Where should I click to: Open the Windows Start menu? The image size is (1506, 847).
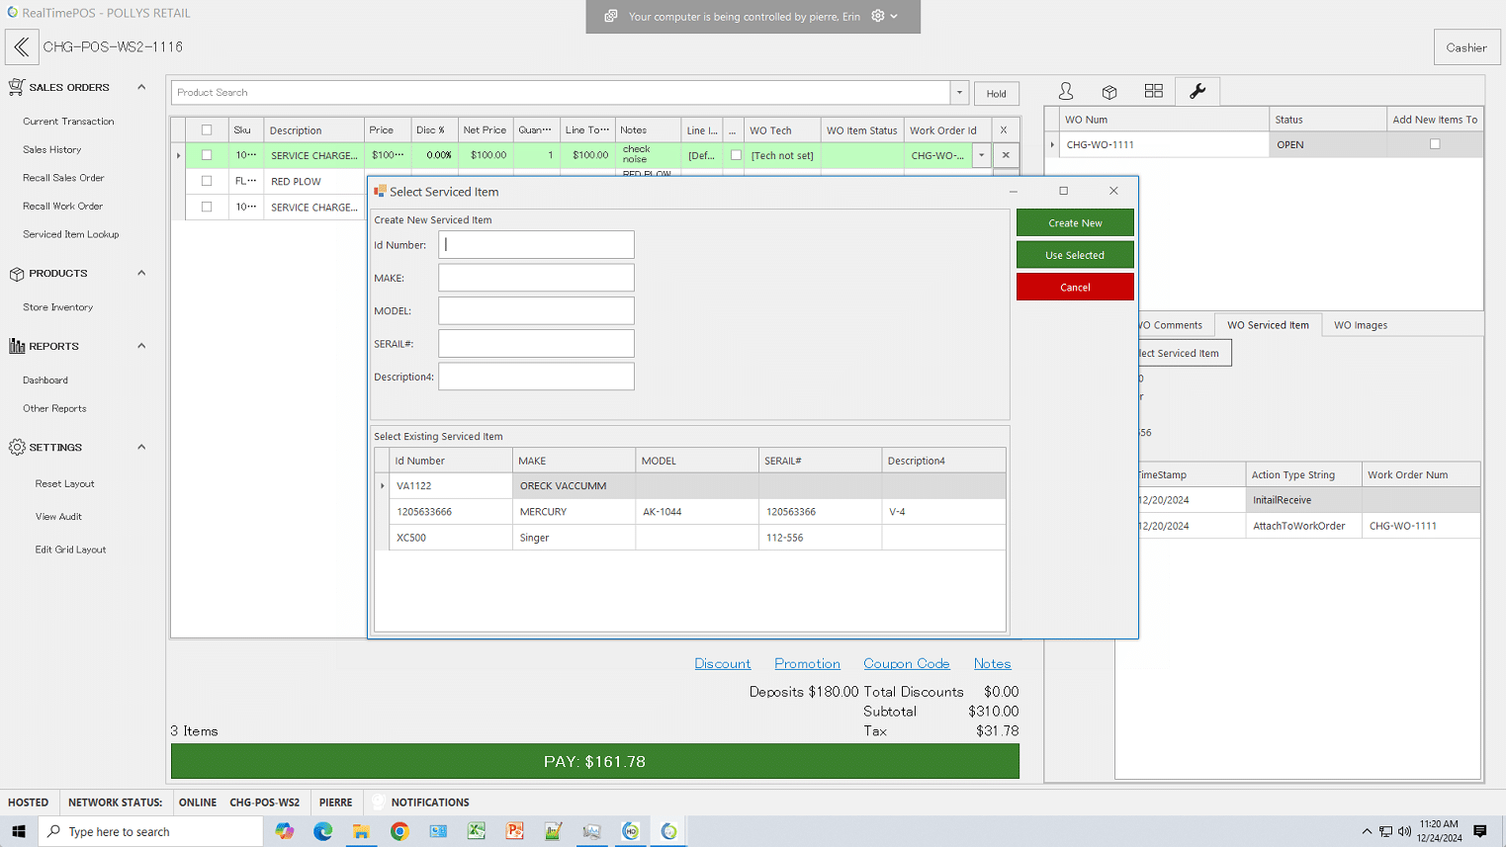[x=19, y=831]
